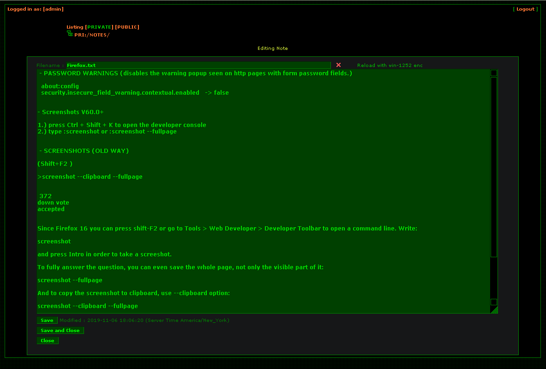Open the PRIVATE listing
This screenshot has width=546, height=369.
coord(99,27)
